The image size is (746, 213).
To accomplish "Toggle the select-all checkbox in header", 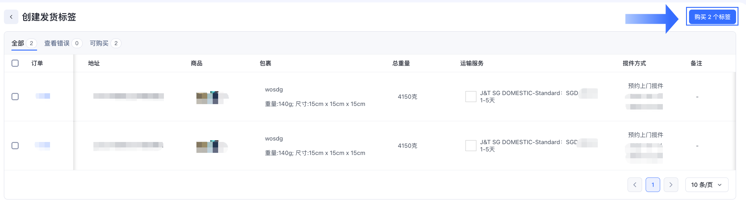I will coord(15,63).
